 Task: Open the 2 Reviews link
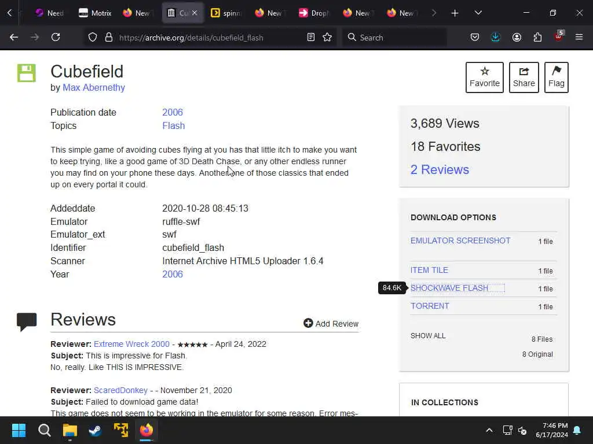click(x=440, y=169)
